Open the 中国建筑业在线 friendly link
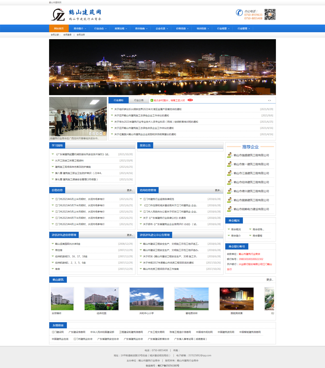The image size is (325, 368). [x=60, y=339]
